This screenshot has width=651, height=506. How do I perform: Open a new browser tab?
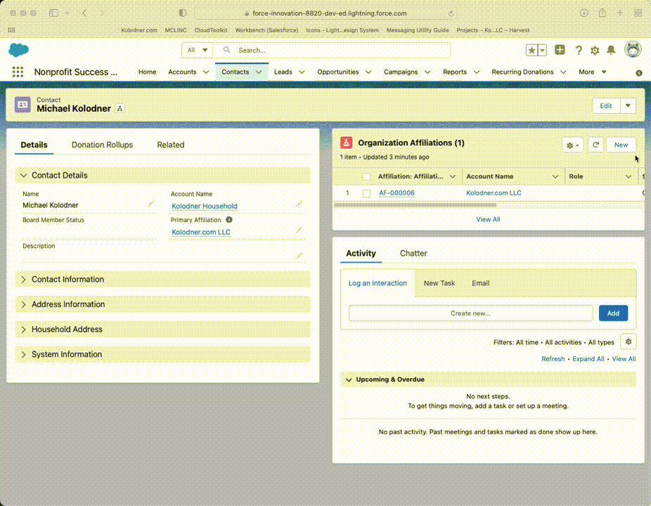[620, 13]
